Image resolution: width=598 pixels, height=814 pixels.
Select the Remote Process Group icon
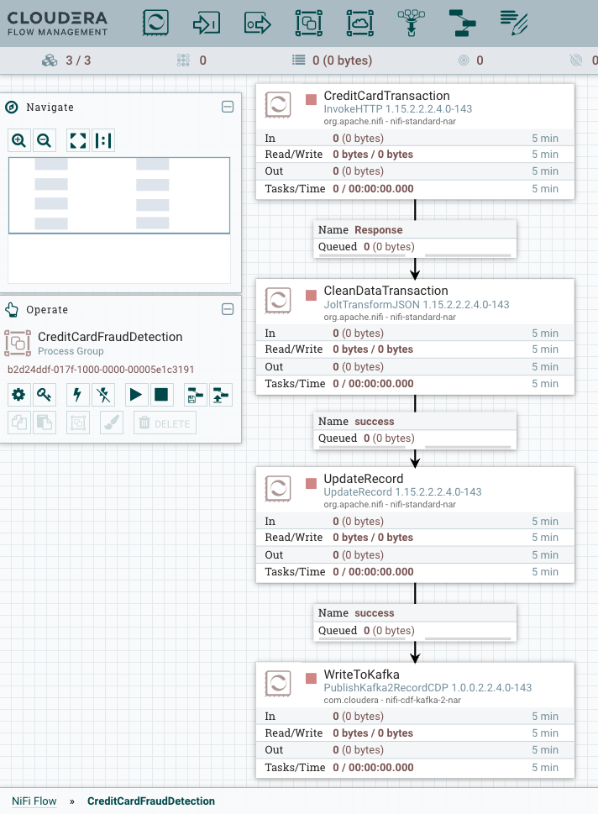[360, 24]
